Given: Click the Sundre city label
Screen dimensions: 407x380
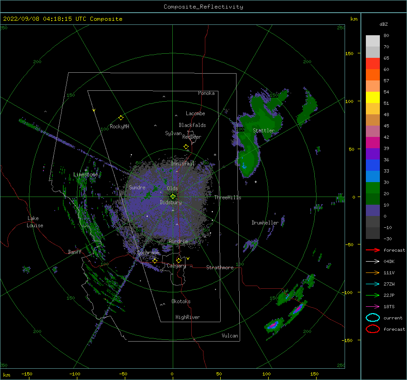Looking at the screenshot, I should pyautogui.click(x=137, y=187).
